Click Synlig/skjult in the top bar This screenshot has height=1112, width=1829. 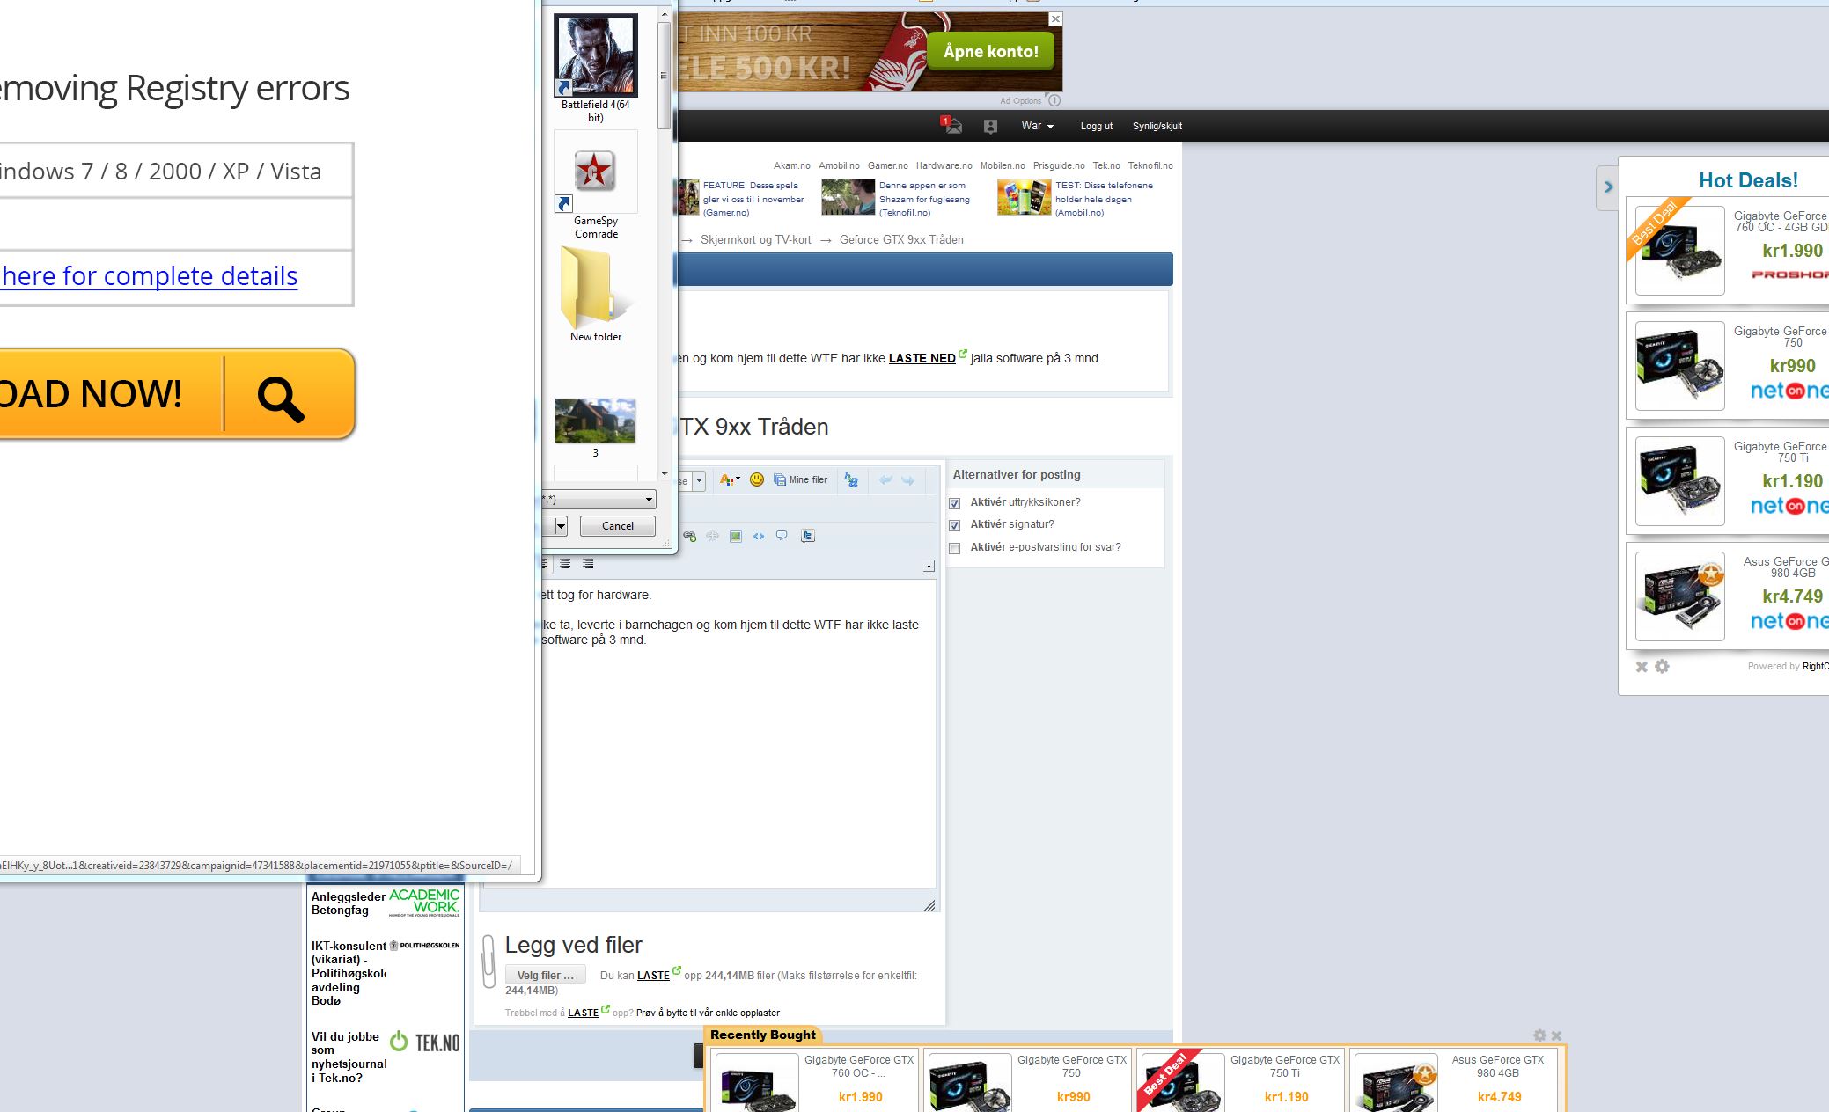(x=1157, y=126)
